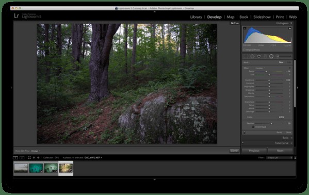Select the first filmstrip thumbnail
The width and height of the screenshot is (309, 195).
pyautogui.click(x=21, y=168)
